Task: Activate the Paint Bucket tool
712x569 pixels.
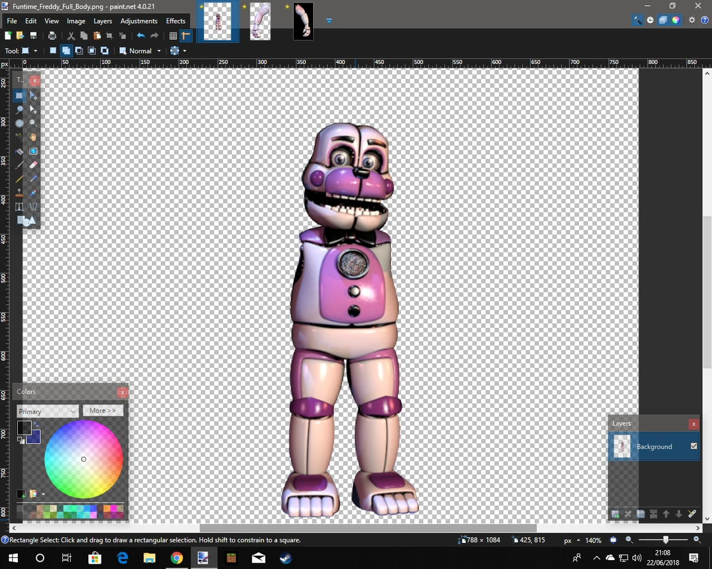Action: pyautogui.click(x=20, y=151)
